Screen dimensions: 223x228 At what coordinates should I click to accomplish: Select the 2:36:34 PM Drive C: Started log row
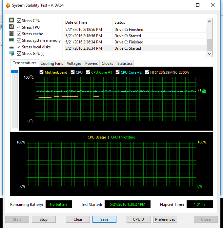[x=135, y=48]
